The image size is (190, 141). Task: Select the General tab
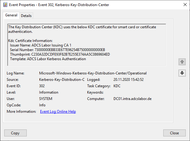click(x=11, y=15)
